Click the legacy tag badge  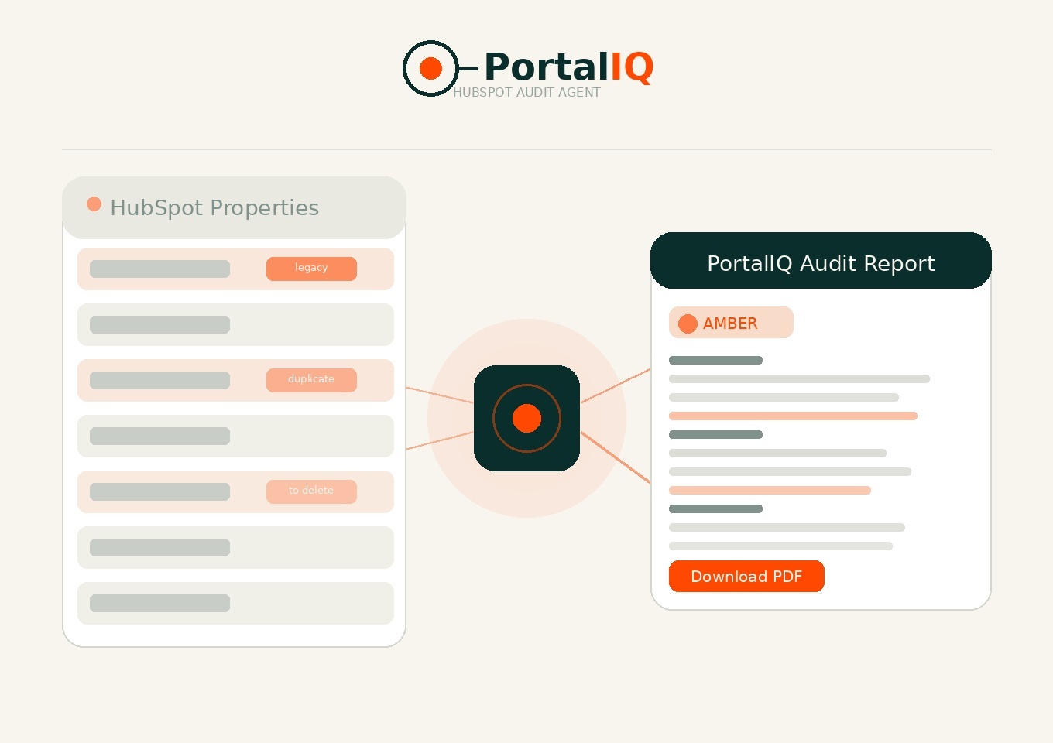coord(311,268)
